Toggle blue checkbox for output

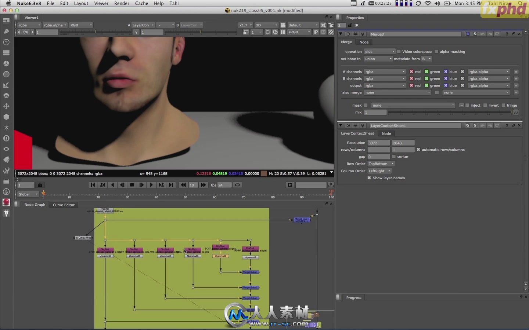pos(446,86)
